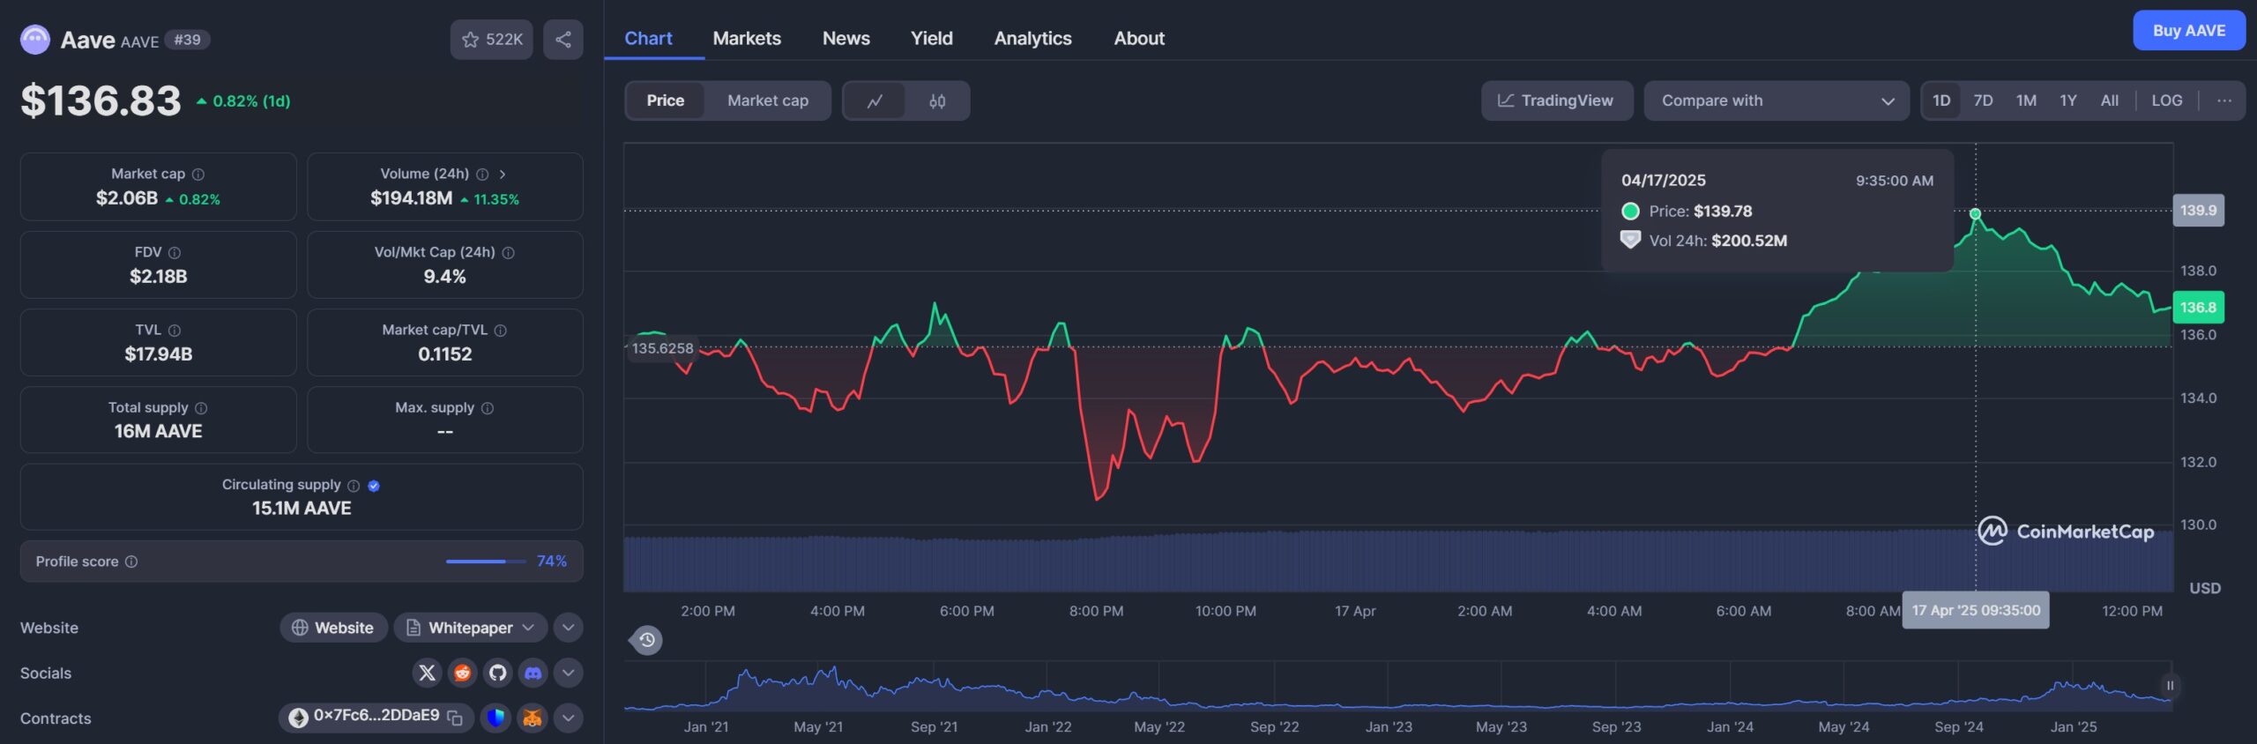Click Profile score info icon
This screenshot has width=2257, height=744.
pyautogui.click(x=131, y=562)
